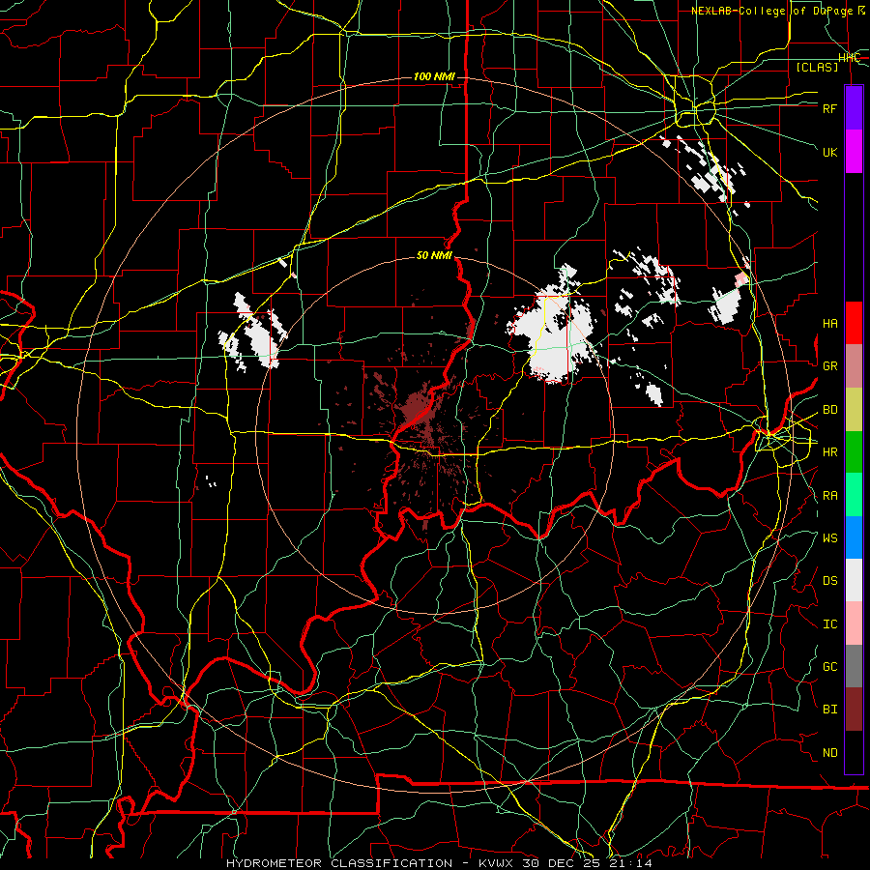Click the [CLAS] unit label
This screenshot has height=870, width=870.
click(817, 67)
